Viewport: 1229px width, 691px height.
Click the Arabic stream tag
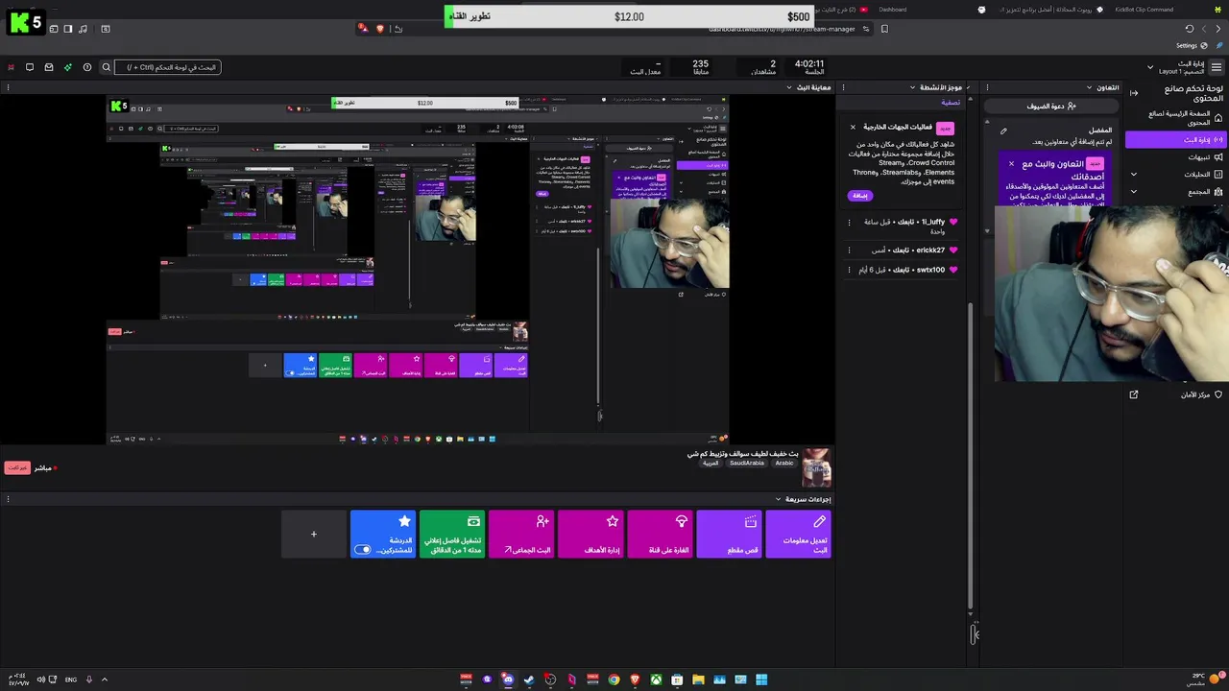pos(784,464)
